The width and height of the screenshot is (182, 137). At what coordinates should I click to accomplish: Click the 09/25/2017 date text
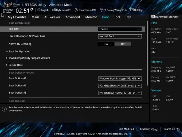tap(9, 10)
